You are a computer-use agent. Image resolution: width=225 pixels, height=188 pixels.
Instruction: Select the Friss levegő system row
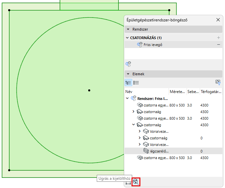click(173, 45)
